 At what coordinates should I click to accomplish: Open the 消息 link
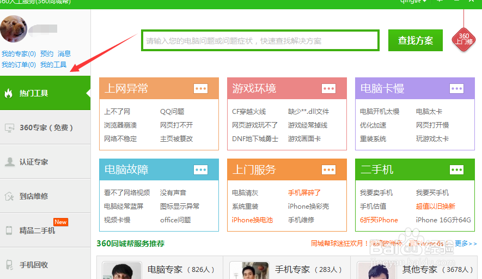(x=64, y=54)
